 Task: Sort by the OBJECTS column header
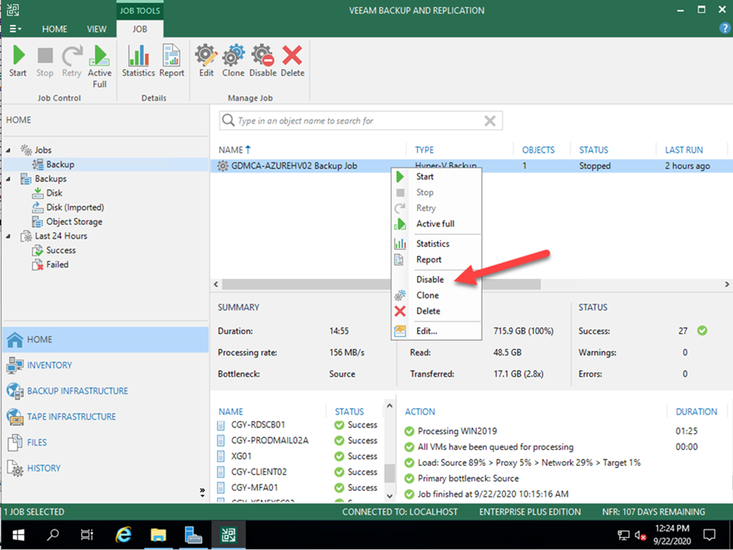(538, 150)
